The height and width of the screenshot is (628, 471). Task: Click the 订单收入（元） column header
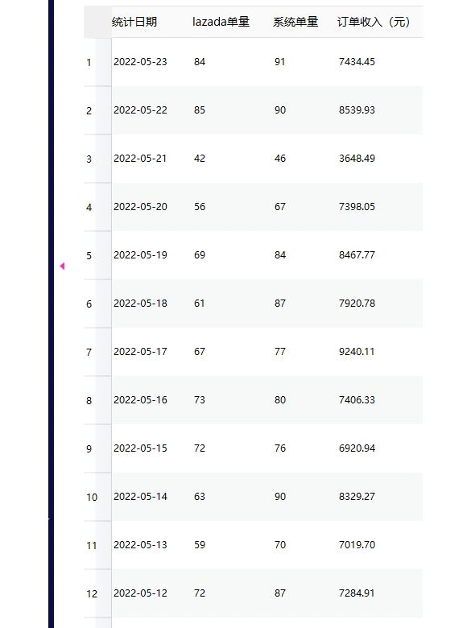(374, 22)
